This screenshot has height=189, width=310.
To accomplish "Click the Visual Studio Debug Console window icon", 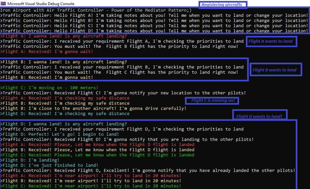I will pyautogui.click(x=3, y=4).
